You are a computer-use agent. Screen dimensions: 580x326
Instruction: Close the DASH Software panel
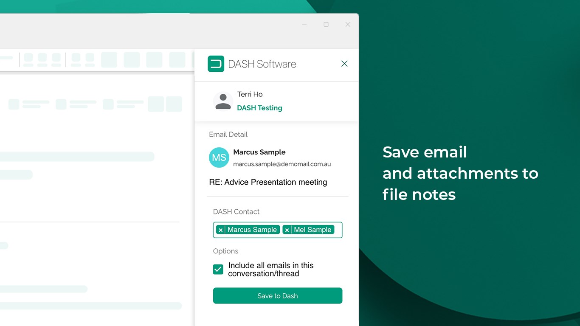(344, 64)
